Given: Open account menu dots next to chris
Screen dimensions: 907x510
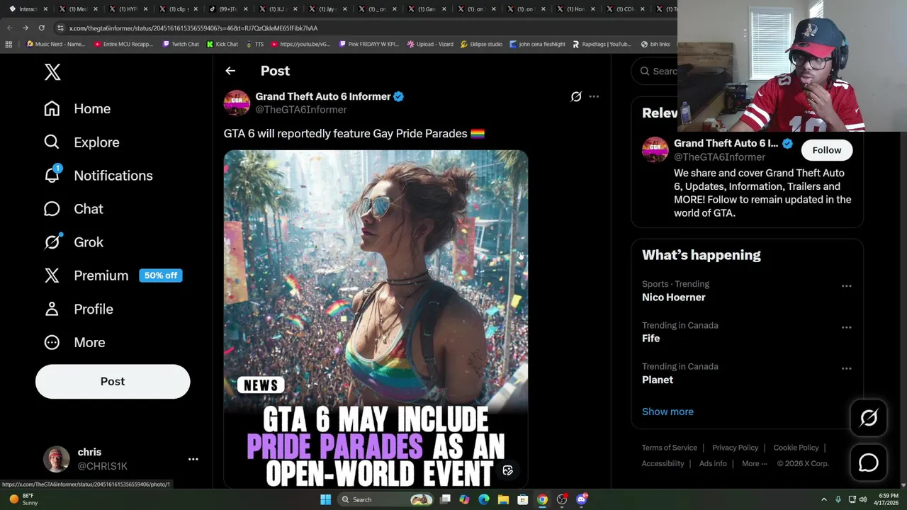Looking at the screenshot, I should coord(193,459).
